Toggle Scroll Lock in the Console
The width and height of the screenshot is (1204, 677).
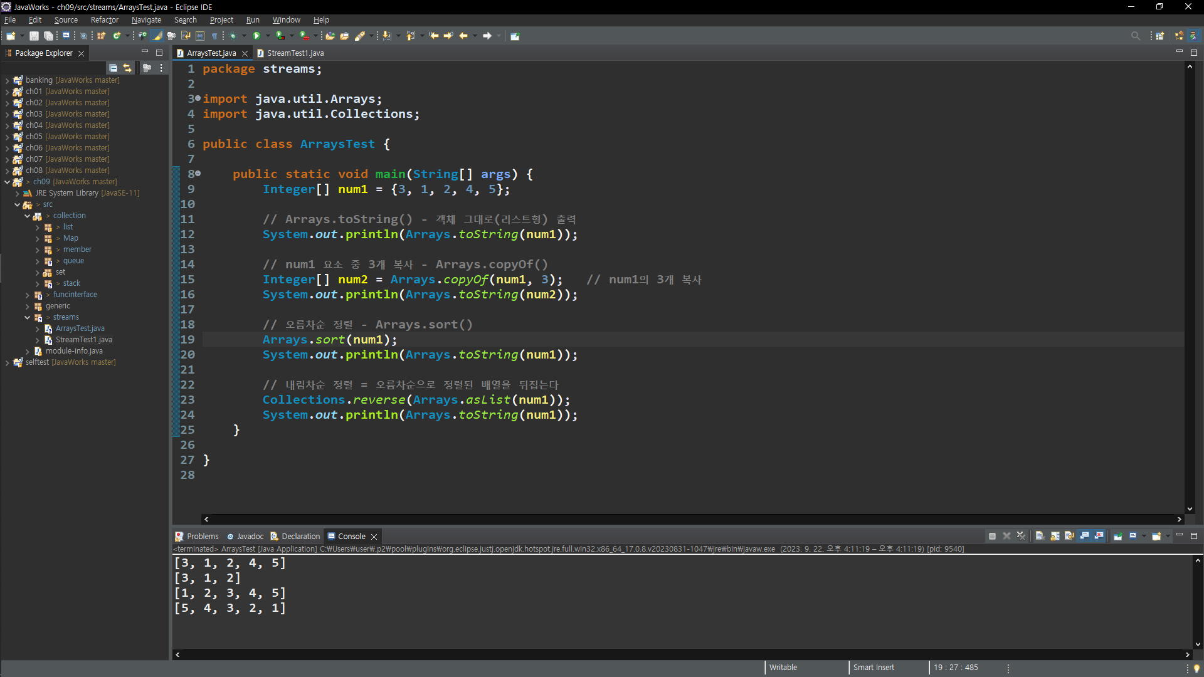pyautogui.click(x=1055, y=536)
